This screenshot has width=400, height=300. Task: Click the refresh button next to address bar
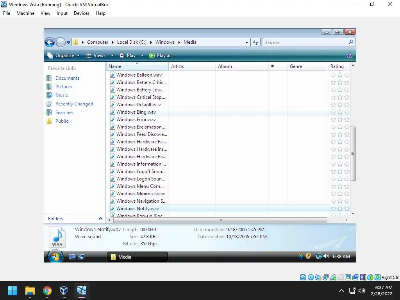click(255, 42)
